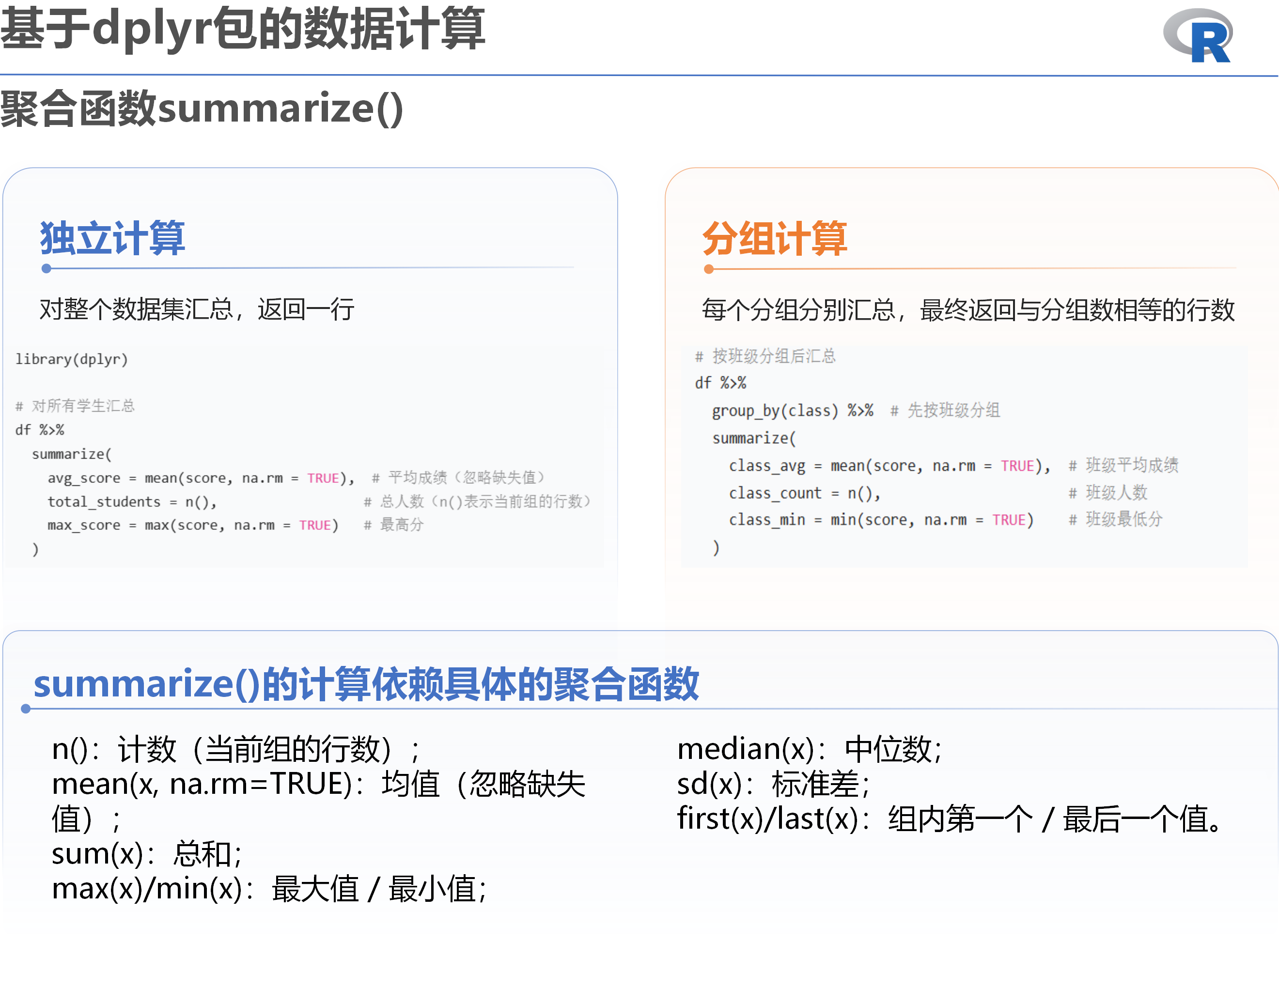
Task: Click the code line library(dplyr)
Action: (x=71, y=359)
